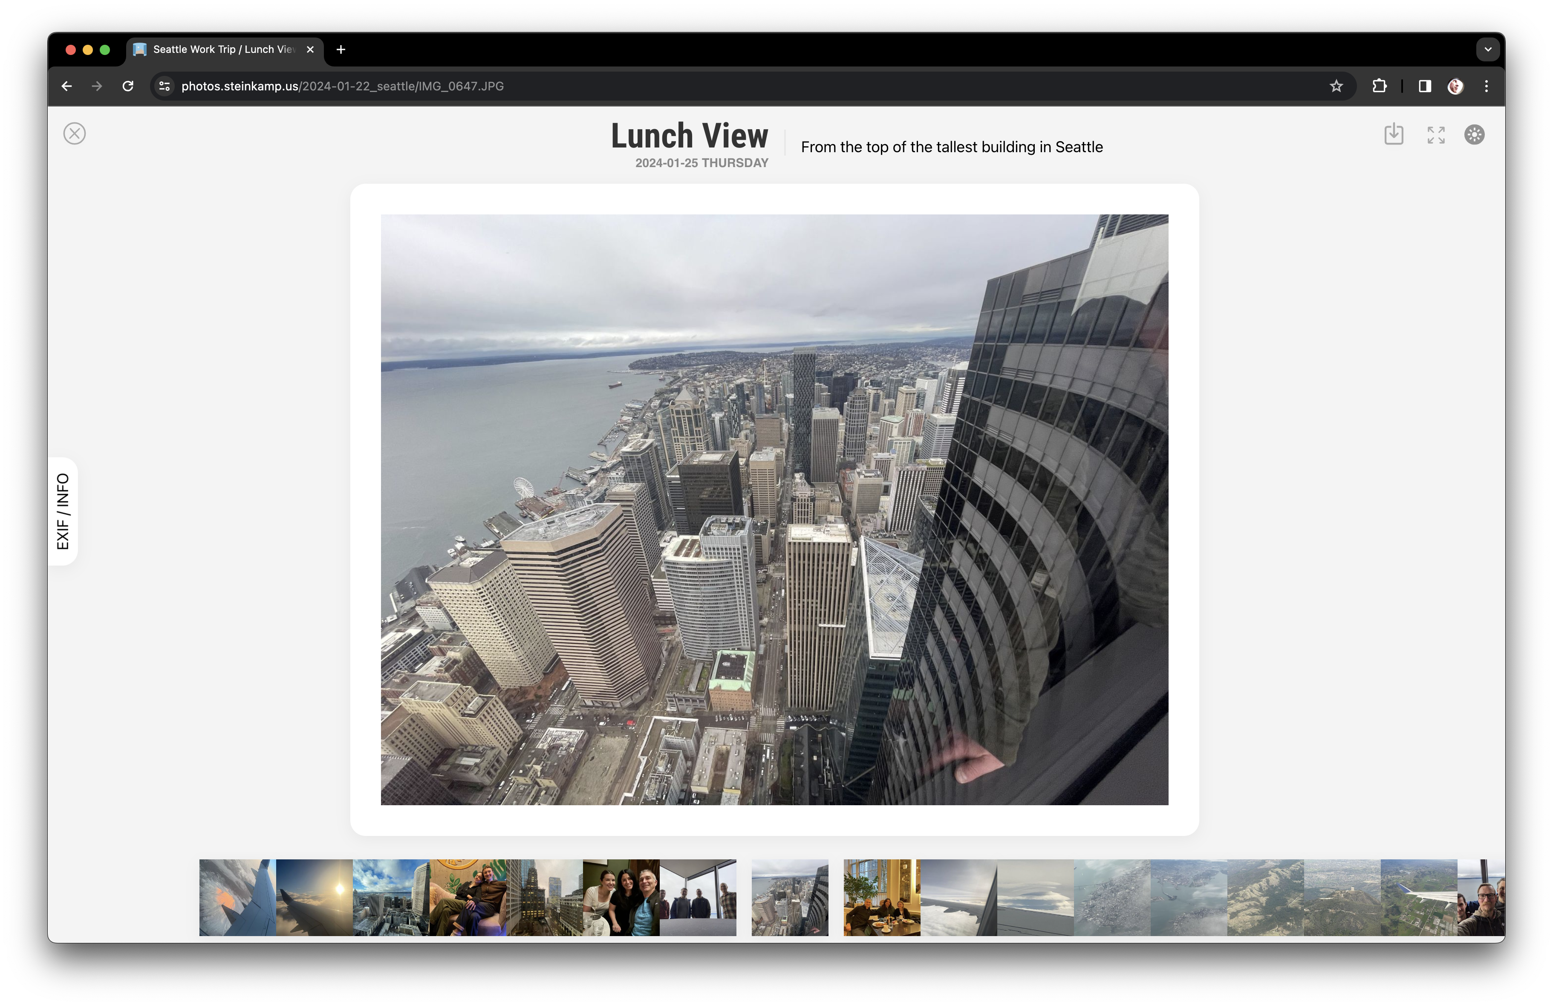Select the current Lunch View thumbnail

[x=790, y=898]
